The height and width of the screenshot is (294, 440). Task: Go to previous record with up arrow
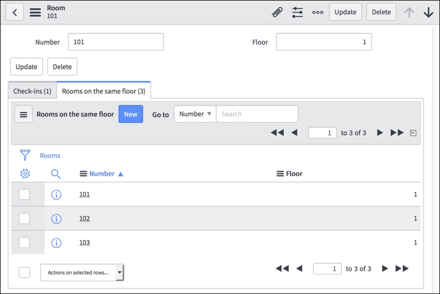[x=409, y=12]
